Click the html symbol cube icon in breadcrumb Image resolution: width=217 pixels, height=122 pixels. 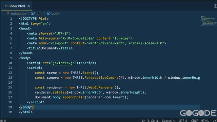tap(33, 14)
